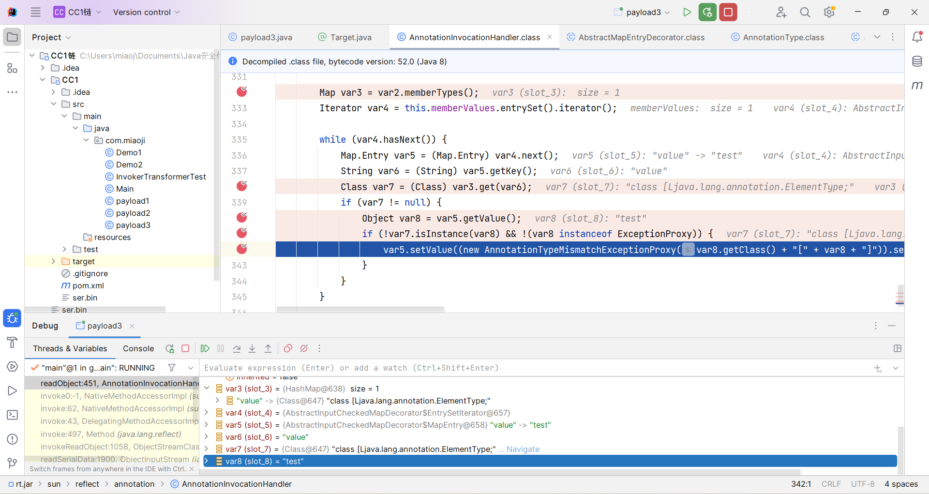Viewport: 929px width, 494px height.
Task: Open the Database tool window
Action: pyautogui.click(x=917, y=61)
